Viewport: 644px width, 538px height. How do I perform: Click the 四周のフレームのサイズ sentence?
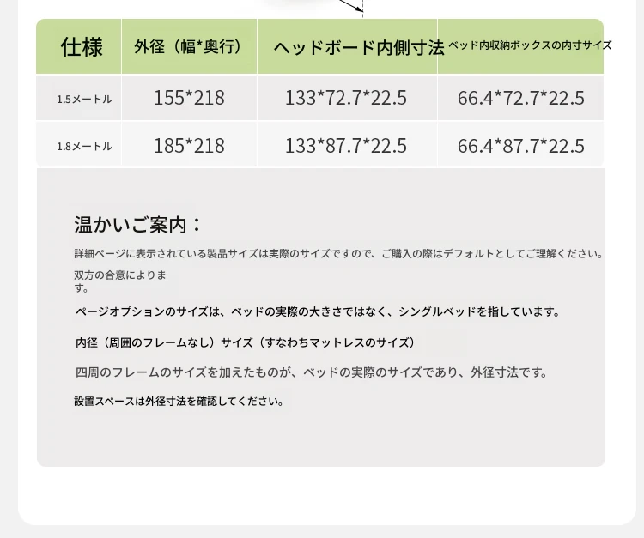point(311,372)
